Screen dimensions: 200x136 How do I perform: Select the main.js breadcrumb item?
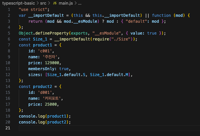tap(66, 3)
